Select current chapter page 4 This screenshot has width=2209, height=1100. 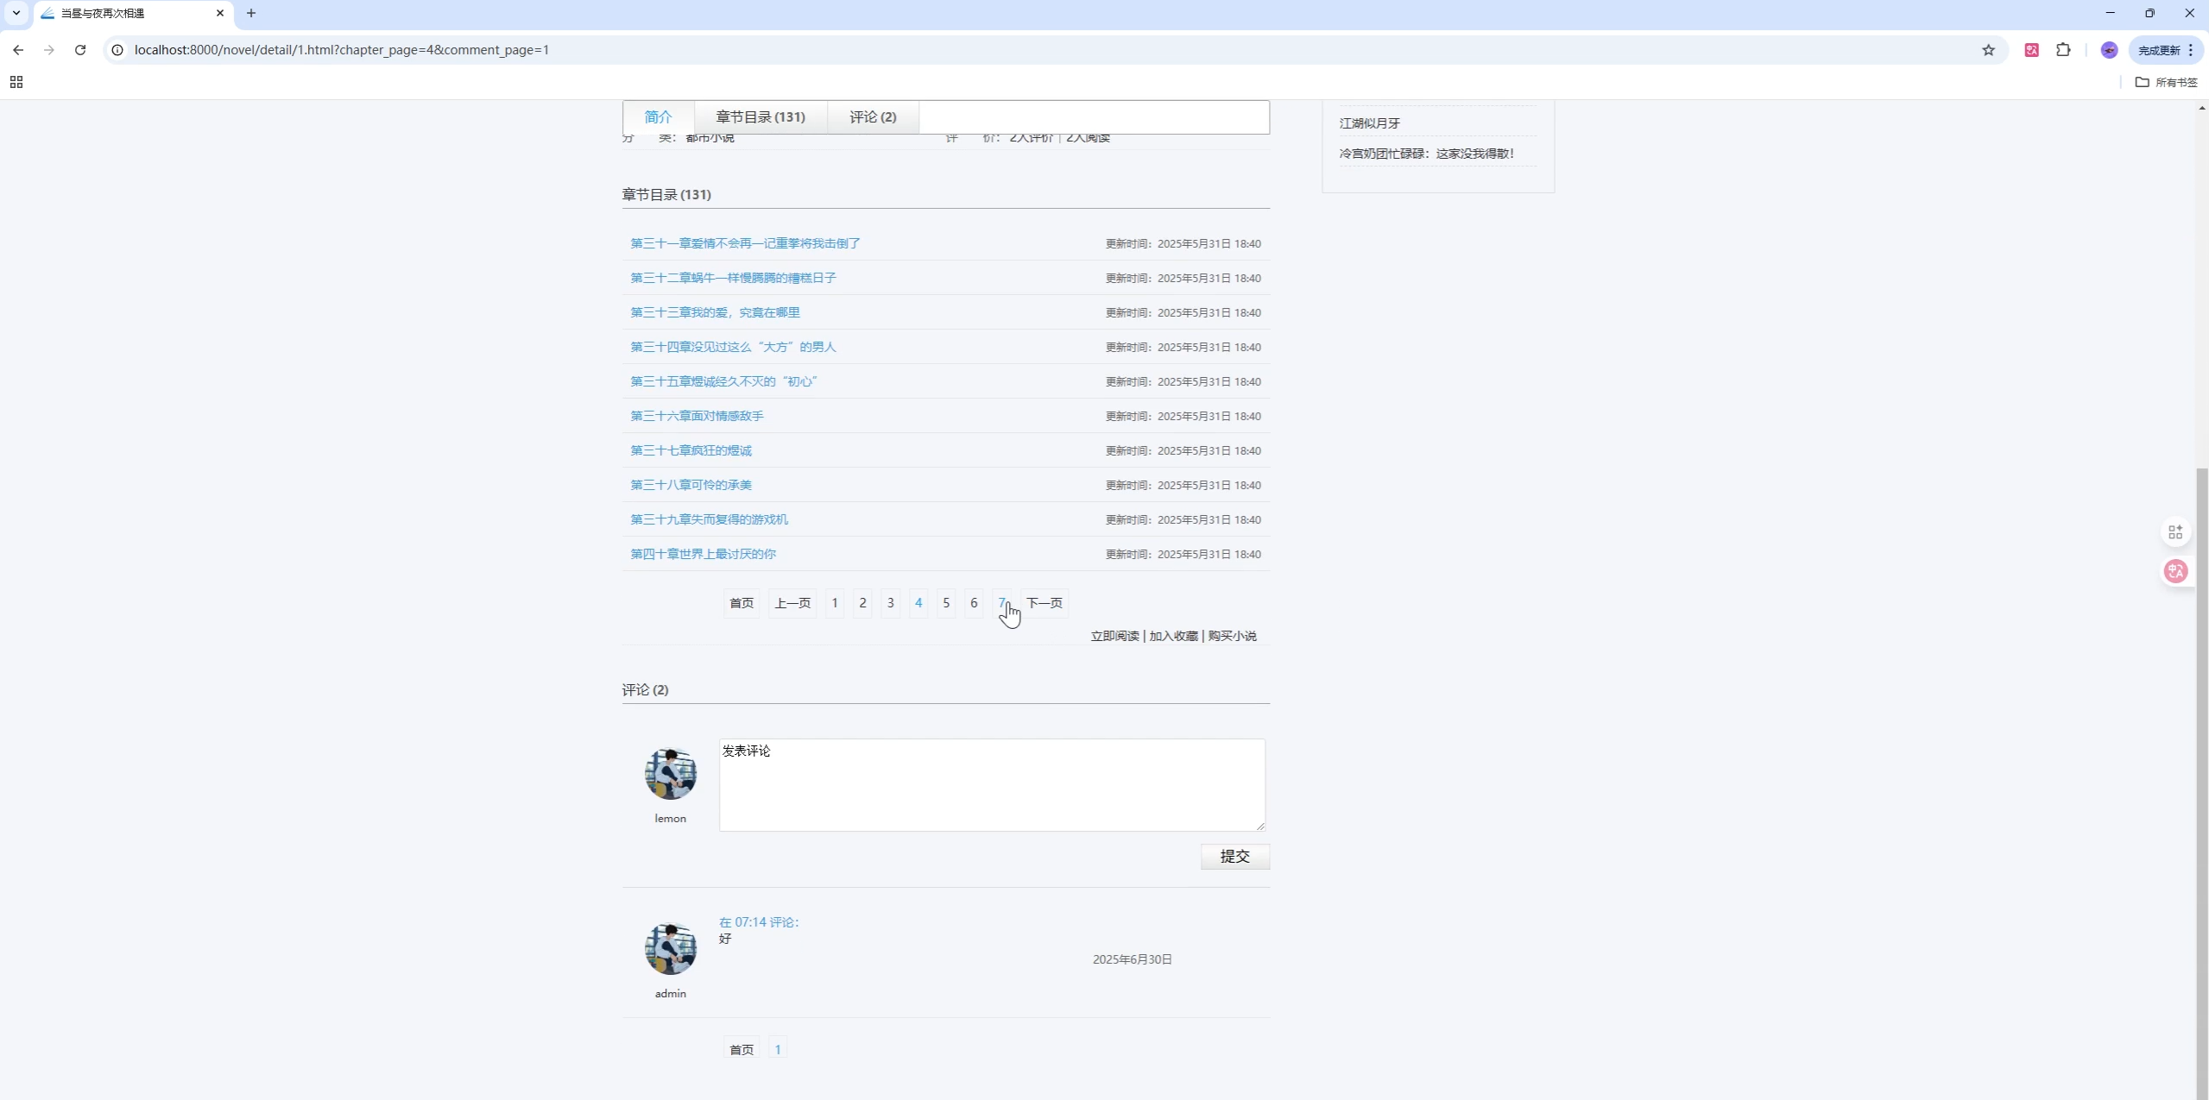tap(918, 603)
